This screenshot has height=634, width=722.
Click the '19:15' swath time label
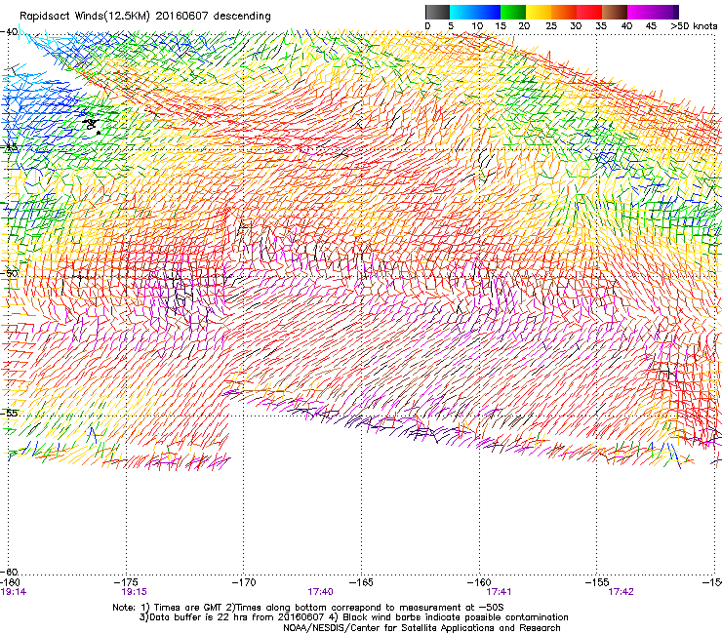[134, 592]
